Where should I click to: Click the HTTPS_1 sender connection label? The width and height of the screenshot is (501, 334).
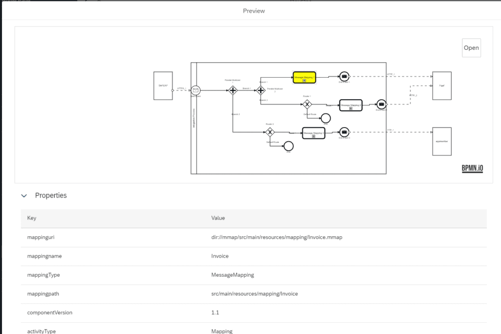182,89
